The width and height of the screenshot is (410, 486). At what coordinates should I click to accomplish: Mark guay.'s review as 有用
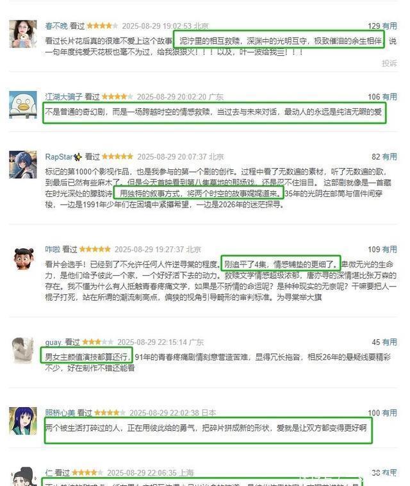(x=389, y=342)
